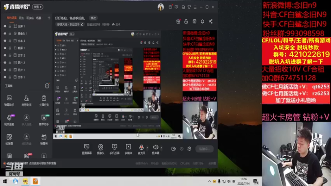Open the mail icon in title bar
Viewport: 331px width, 186px height.
click(x=170, y=7)
